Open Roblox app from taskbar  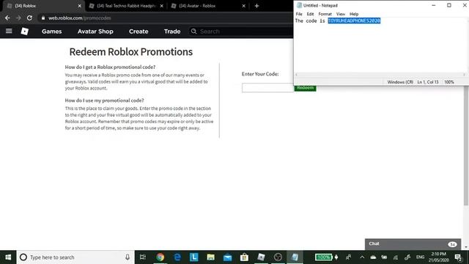(261, 257)
